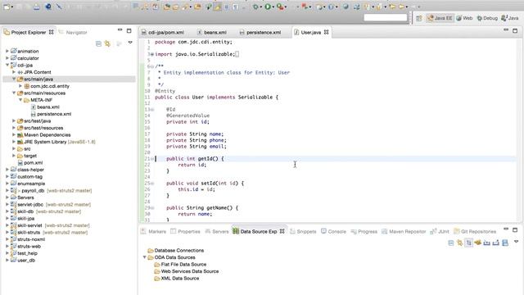Click the New file wizard toolbar icon

tap(7, 7)
